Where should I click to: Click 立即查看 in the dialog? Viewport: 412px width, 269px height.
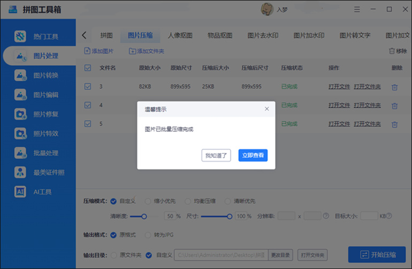[253, 155]
